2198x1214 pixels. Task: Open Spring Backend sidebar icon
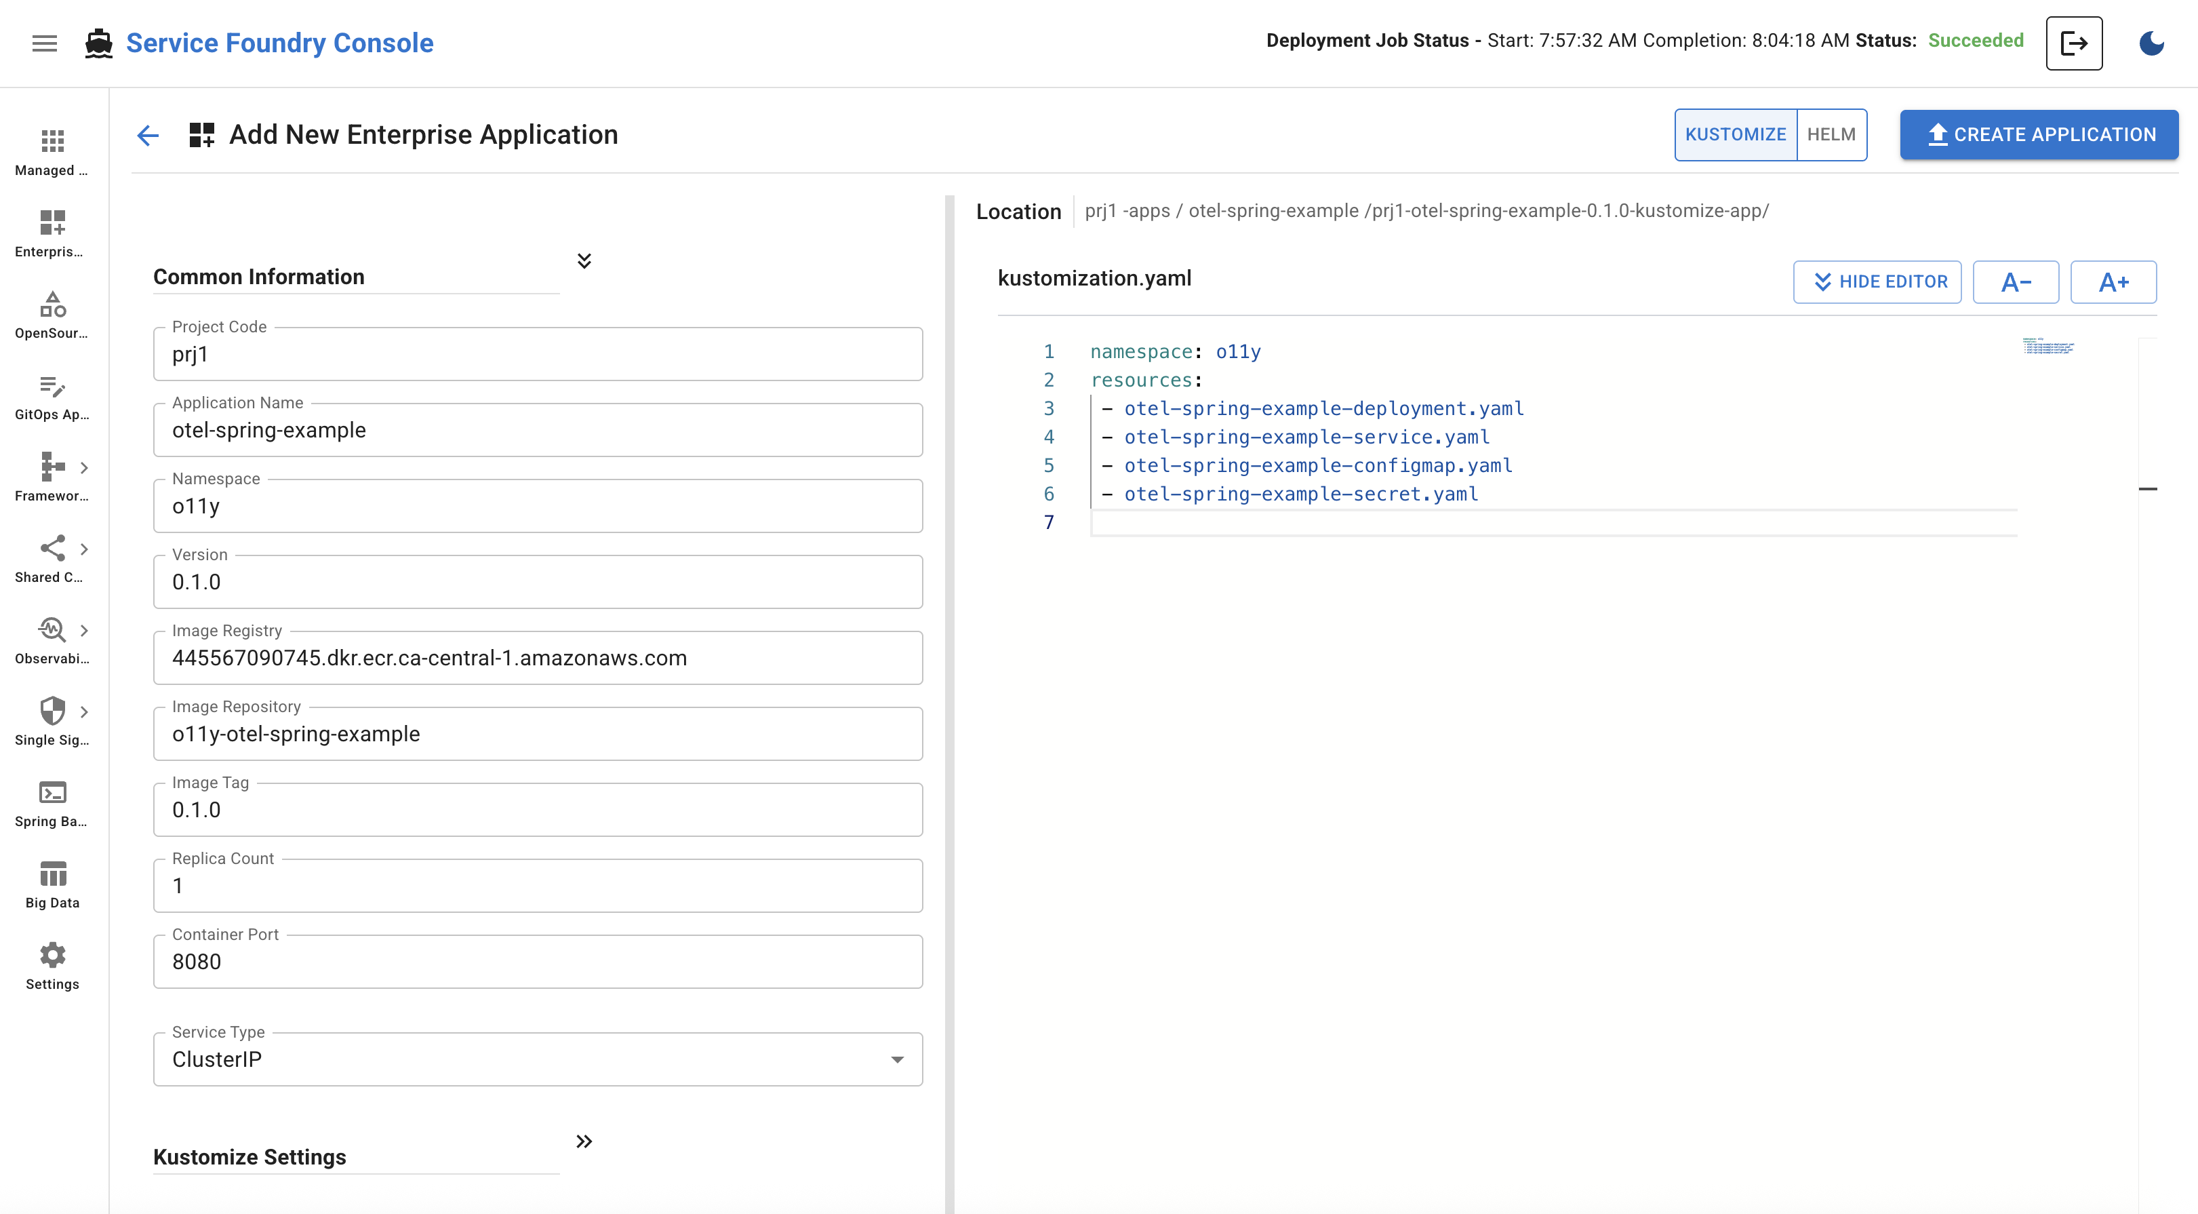pos(52,792)
